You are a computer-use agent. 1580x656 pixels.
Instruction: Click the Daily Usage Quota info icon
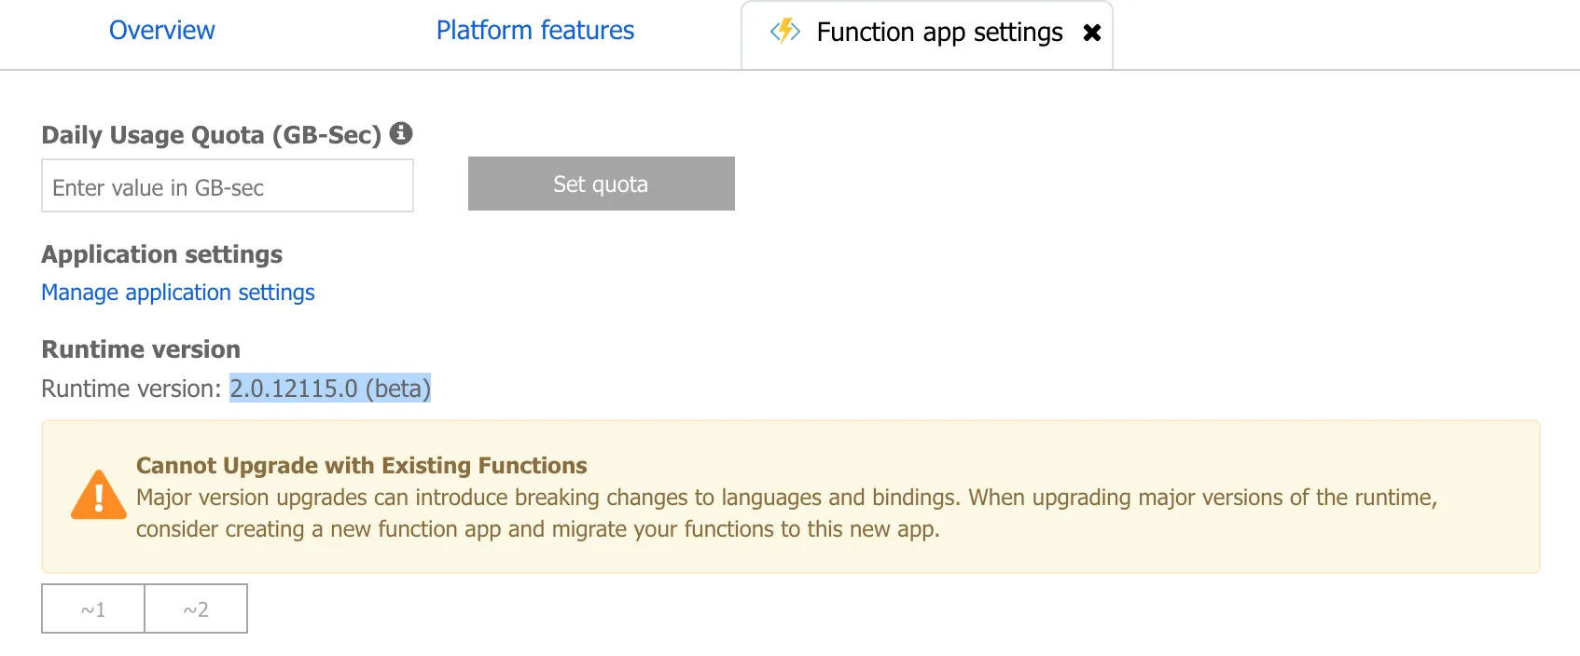(x=401, y=133)
